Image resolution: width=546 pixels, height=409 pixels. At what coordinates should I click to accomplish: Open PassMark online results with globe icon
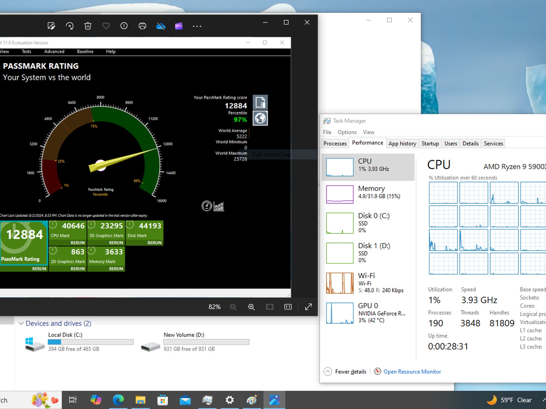coord(260,118)
